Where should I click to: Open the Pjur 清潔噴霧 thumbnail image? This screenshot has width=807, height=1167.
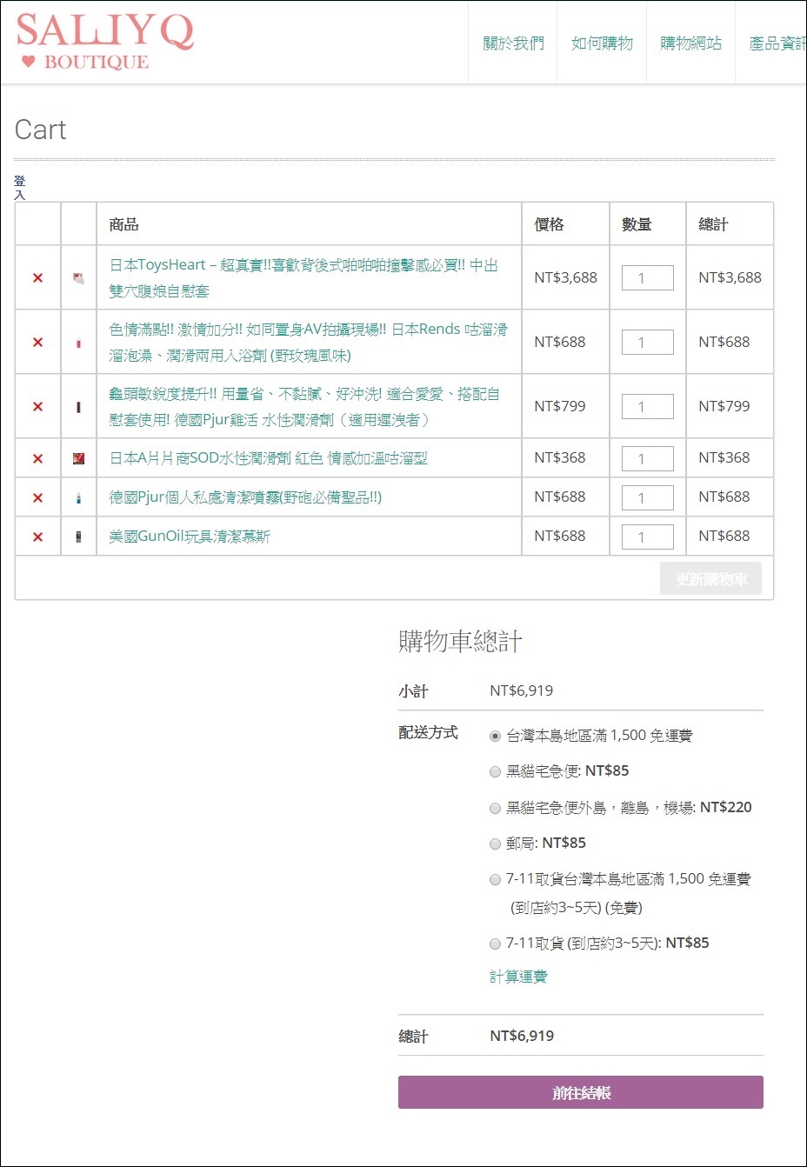[x=78, y=498]
